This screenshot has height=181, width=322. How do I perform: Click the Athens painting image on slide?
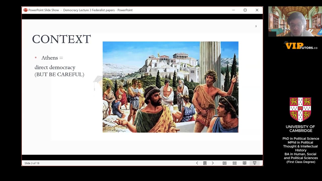tap(171, 87)
